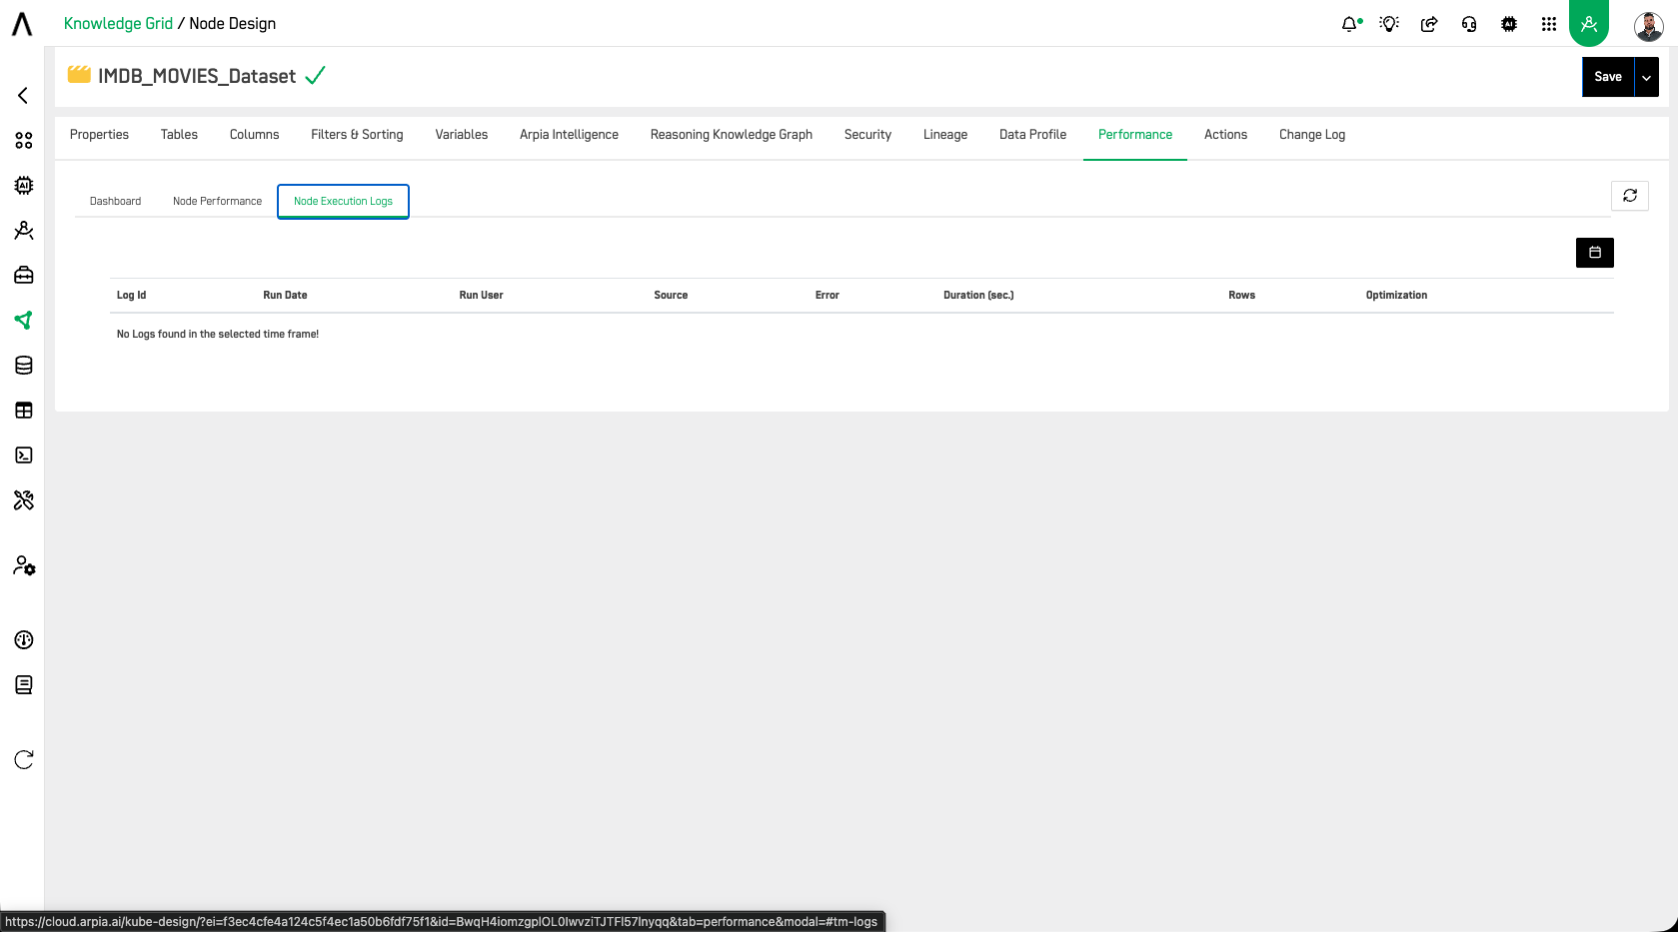The width and height of the screenshot is (1678, 932).
Task: Switch to the Tables tab
Action: pyautogui.click(x=179, y=135)
